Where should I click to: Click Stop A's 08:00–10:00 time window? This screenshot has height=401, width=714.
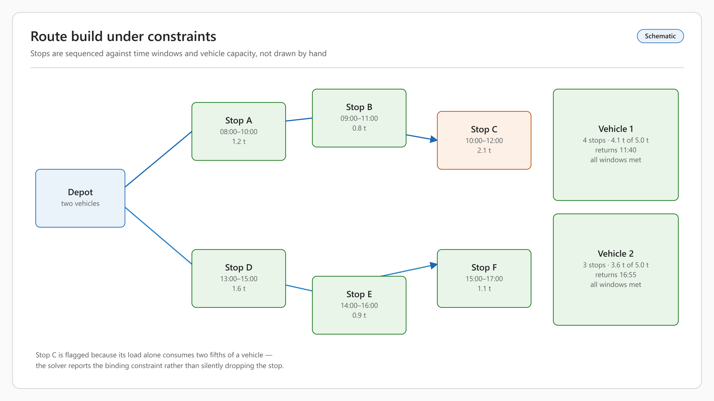pyautogui.click(x=239, y=132)
